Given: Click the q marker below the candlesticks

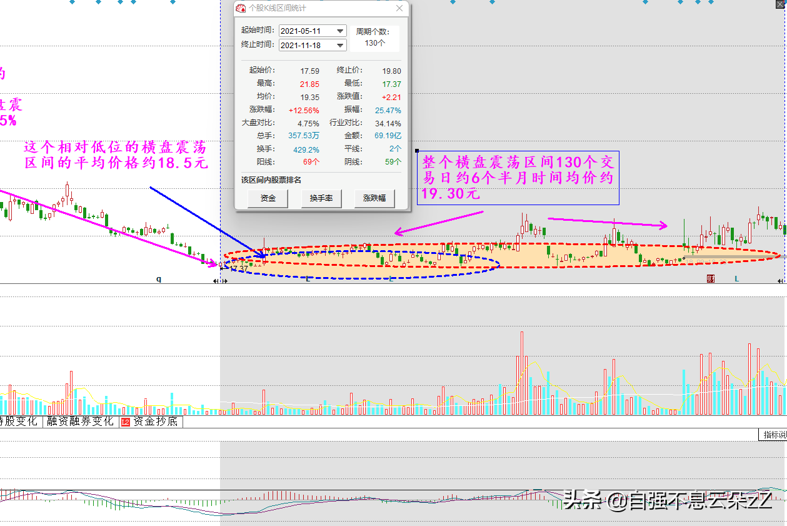Looking at the screenshot, I should (x=159, y=280).
